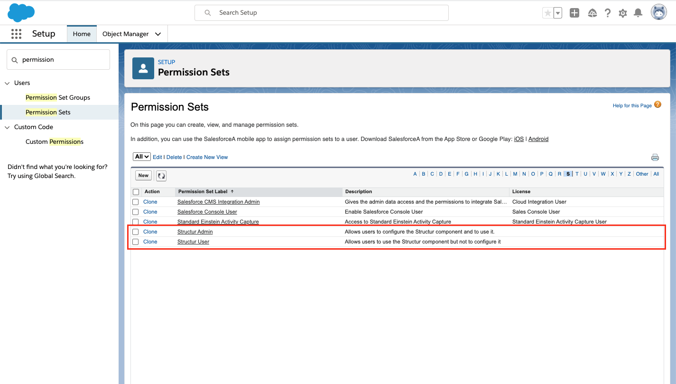Click the Quick Find box containing permission
The height and width of the screenshot is (384, 676).
coord(58,60)
